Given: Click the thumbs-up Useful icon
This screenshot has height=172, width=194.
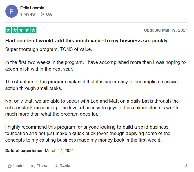Looking at the screenshot, I should pyautogui.click(x=10, y=166).
